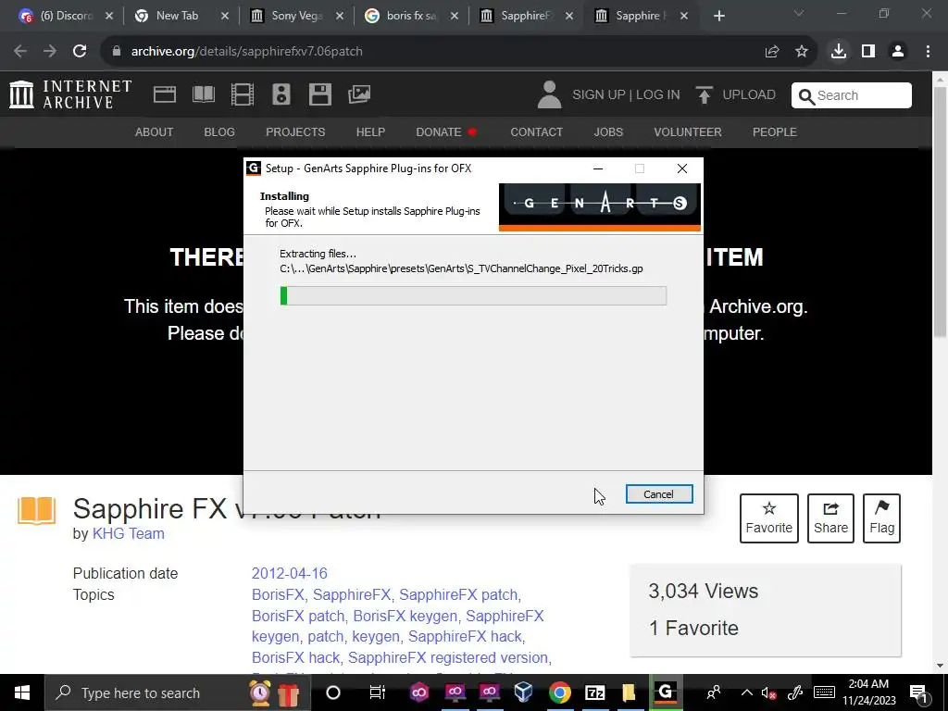Image resolution: width=948 pixels, height=711 pixels.
Task: Open the Web archive icon
Action: 165,94
